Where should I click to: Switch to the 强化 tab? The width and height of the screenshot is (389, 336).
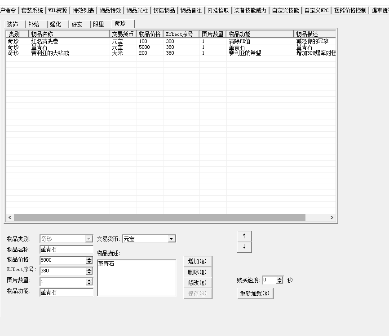coord(55,25)
